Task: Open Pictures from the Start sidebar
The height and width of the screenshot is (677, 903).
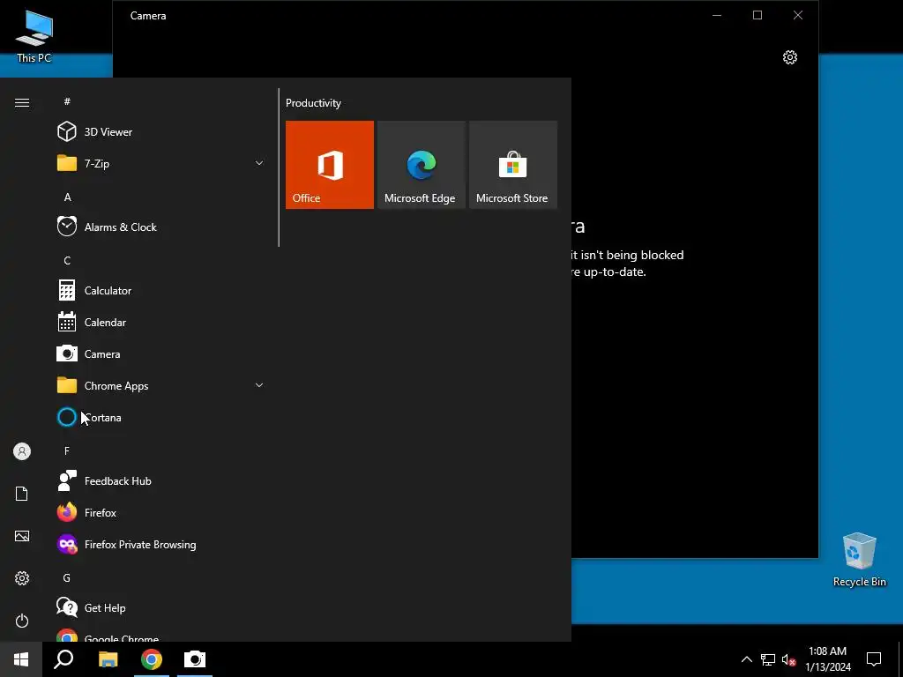Action: coord(22,536)
